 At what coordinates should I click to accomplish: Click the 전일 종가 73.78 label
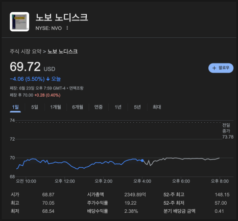[x=228, y=131]
